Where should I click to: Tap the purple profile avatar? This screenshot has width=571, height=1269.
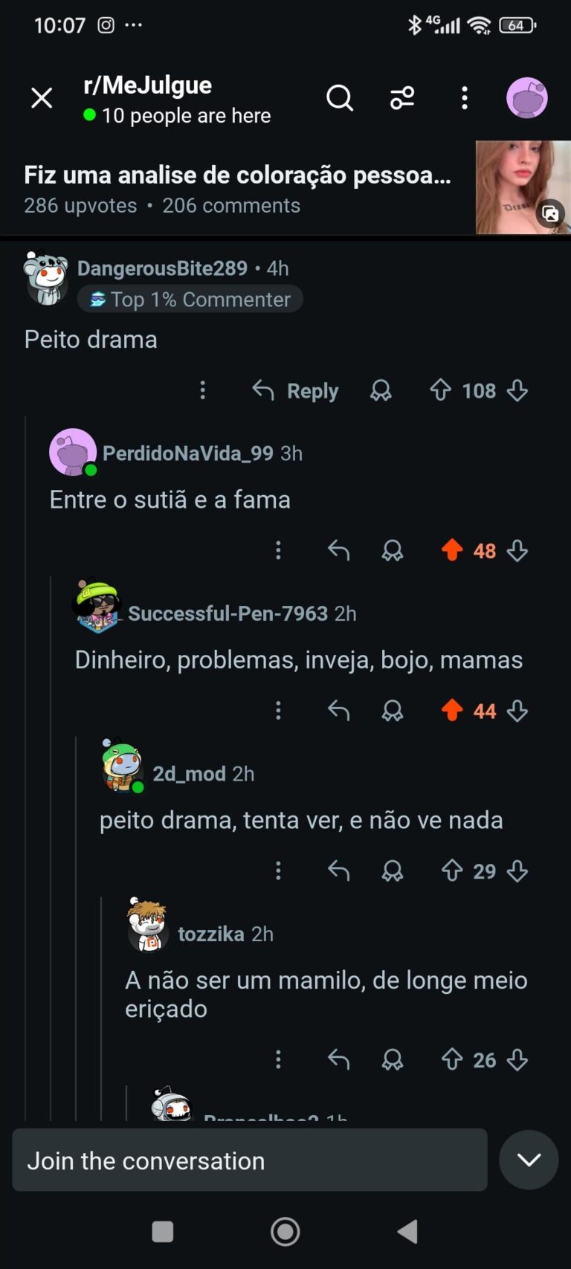[527, 98]
